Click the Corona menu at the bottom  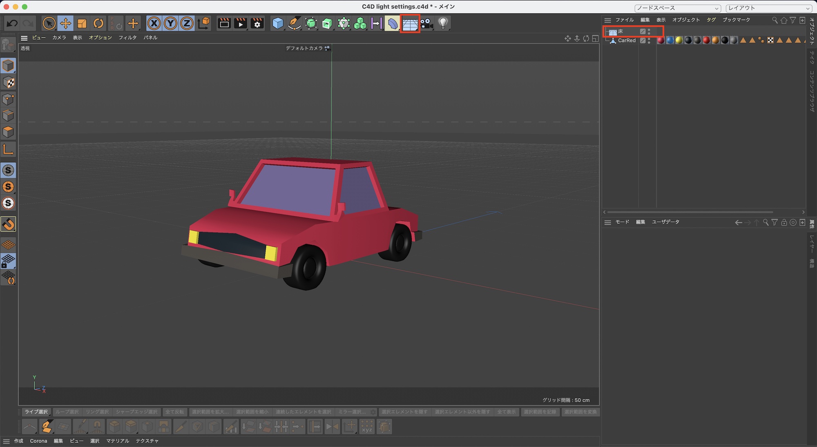[x=39, y=441]
